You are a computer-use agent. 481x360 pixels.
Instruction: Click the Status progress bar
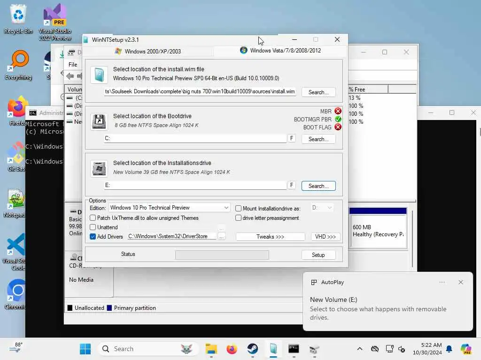222,255
